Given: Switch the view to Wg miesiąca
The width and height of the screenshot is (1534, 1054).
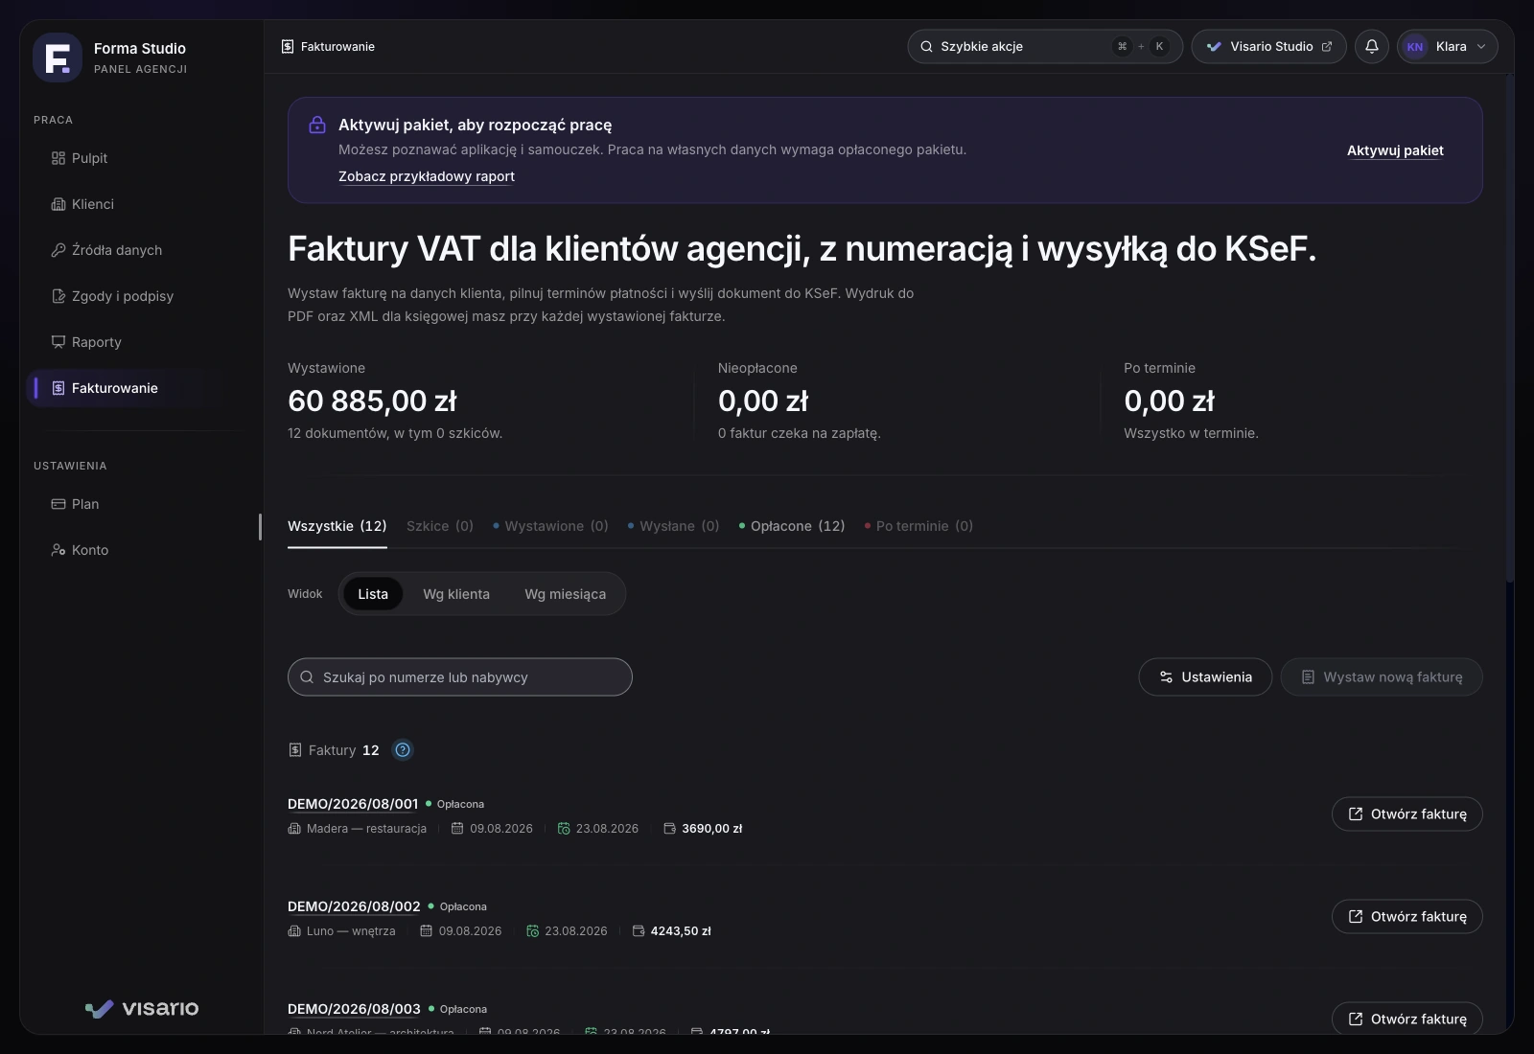Looking at the screenshot, I should [x=565, y=594].
